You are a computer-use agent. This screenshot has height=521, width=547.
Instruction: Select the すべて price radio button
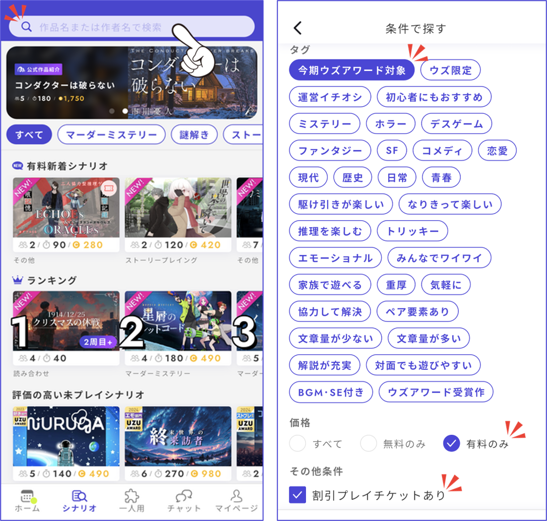pyautogui.click(x=298, y=443)
